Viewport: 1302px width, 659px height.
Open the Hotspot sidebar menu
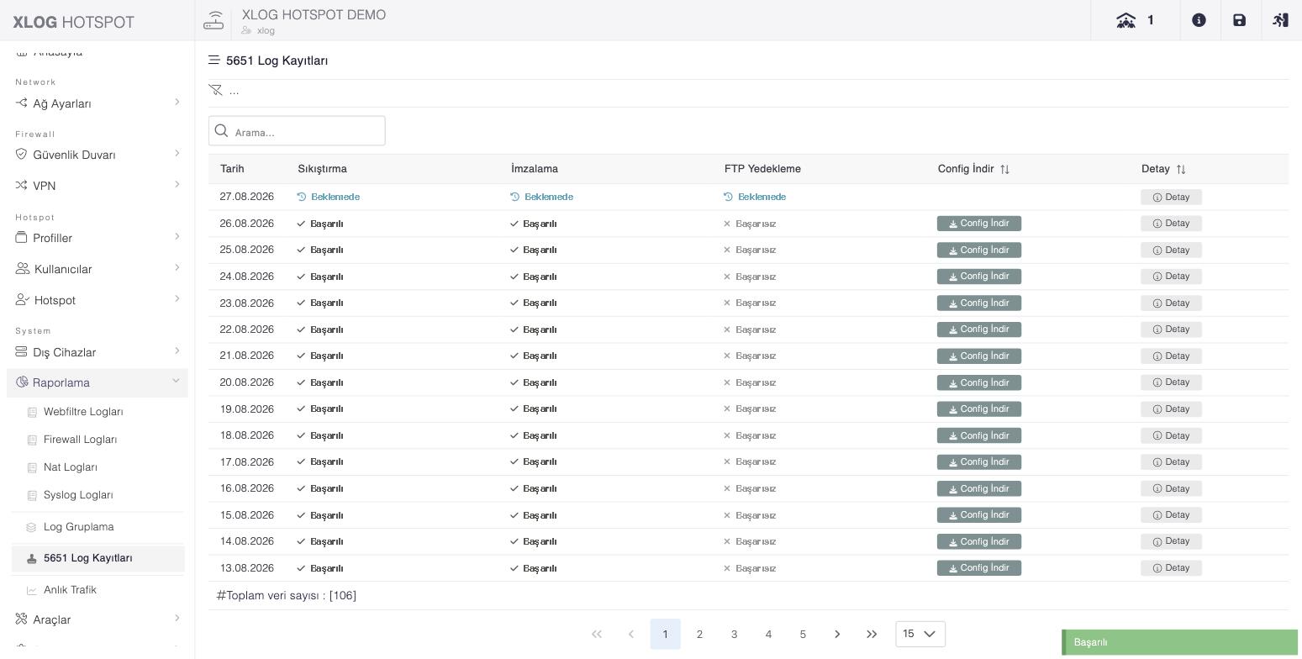98,300
